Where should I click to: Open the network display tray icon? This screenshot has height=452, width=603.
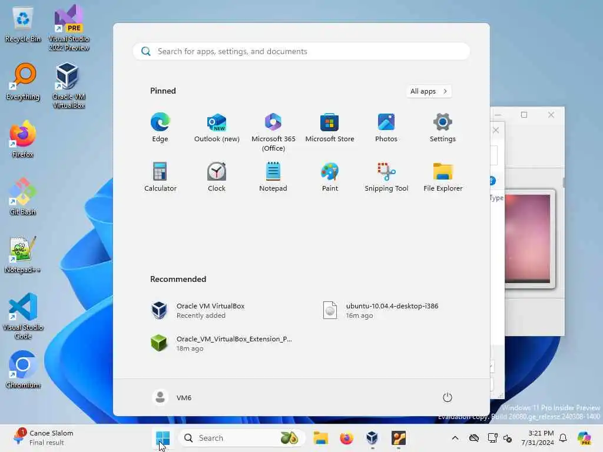point(492,438)
